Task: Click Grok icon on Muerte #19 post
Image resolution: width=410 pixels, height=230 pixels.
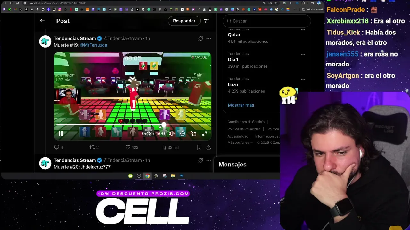Action: (201, 38)
